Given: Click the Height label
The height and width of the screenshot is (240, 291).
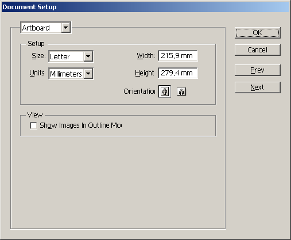Looking at the screenshot, I should click(x=145, y=73).
